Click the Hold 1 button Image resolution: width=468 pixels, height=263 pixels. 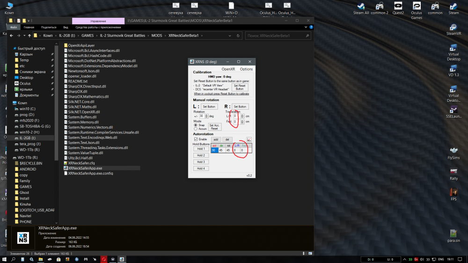click(201, 149)
